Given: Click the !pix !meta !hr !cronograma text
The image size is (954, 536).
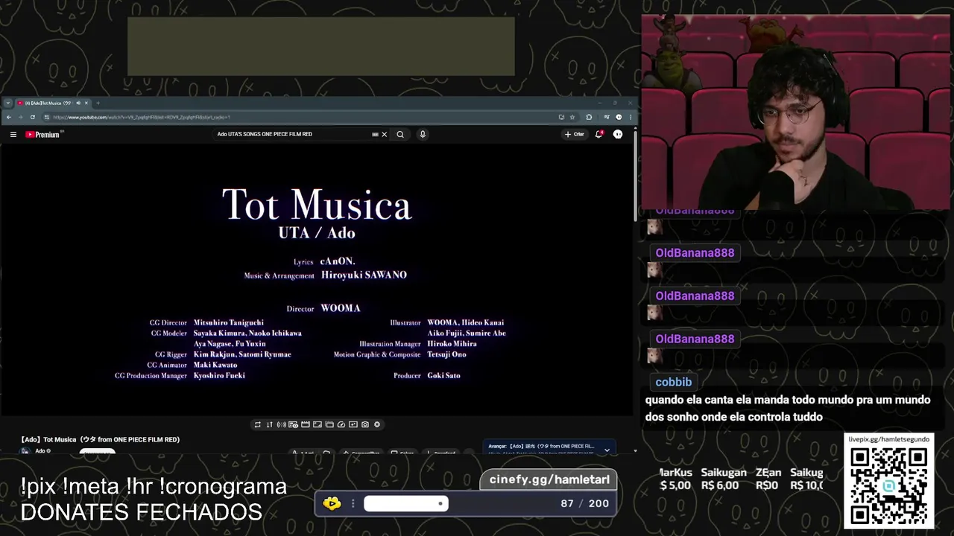Looking at the screenshot, I should [x=154, y=487].
